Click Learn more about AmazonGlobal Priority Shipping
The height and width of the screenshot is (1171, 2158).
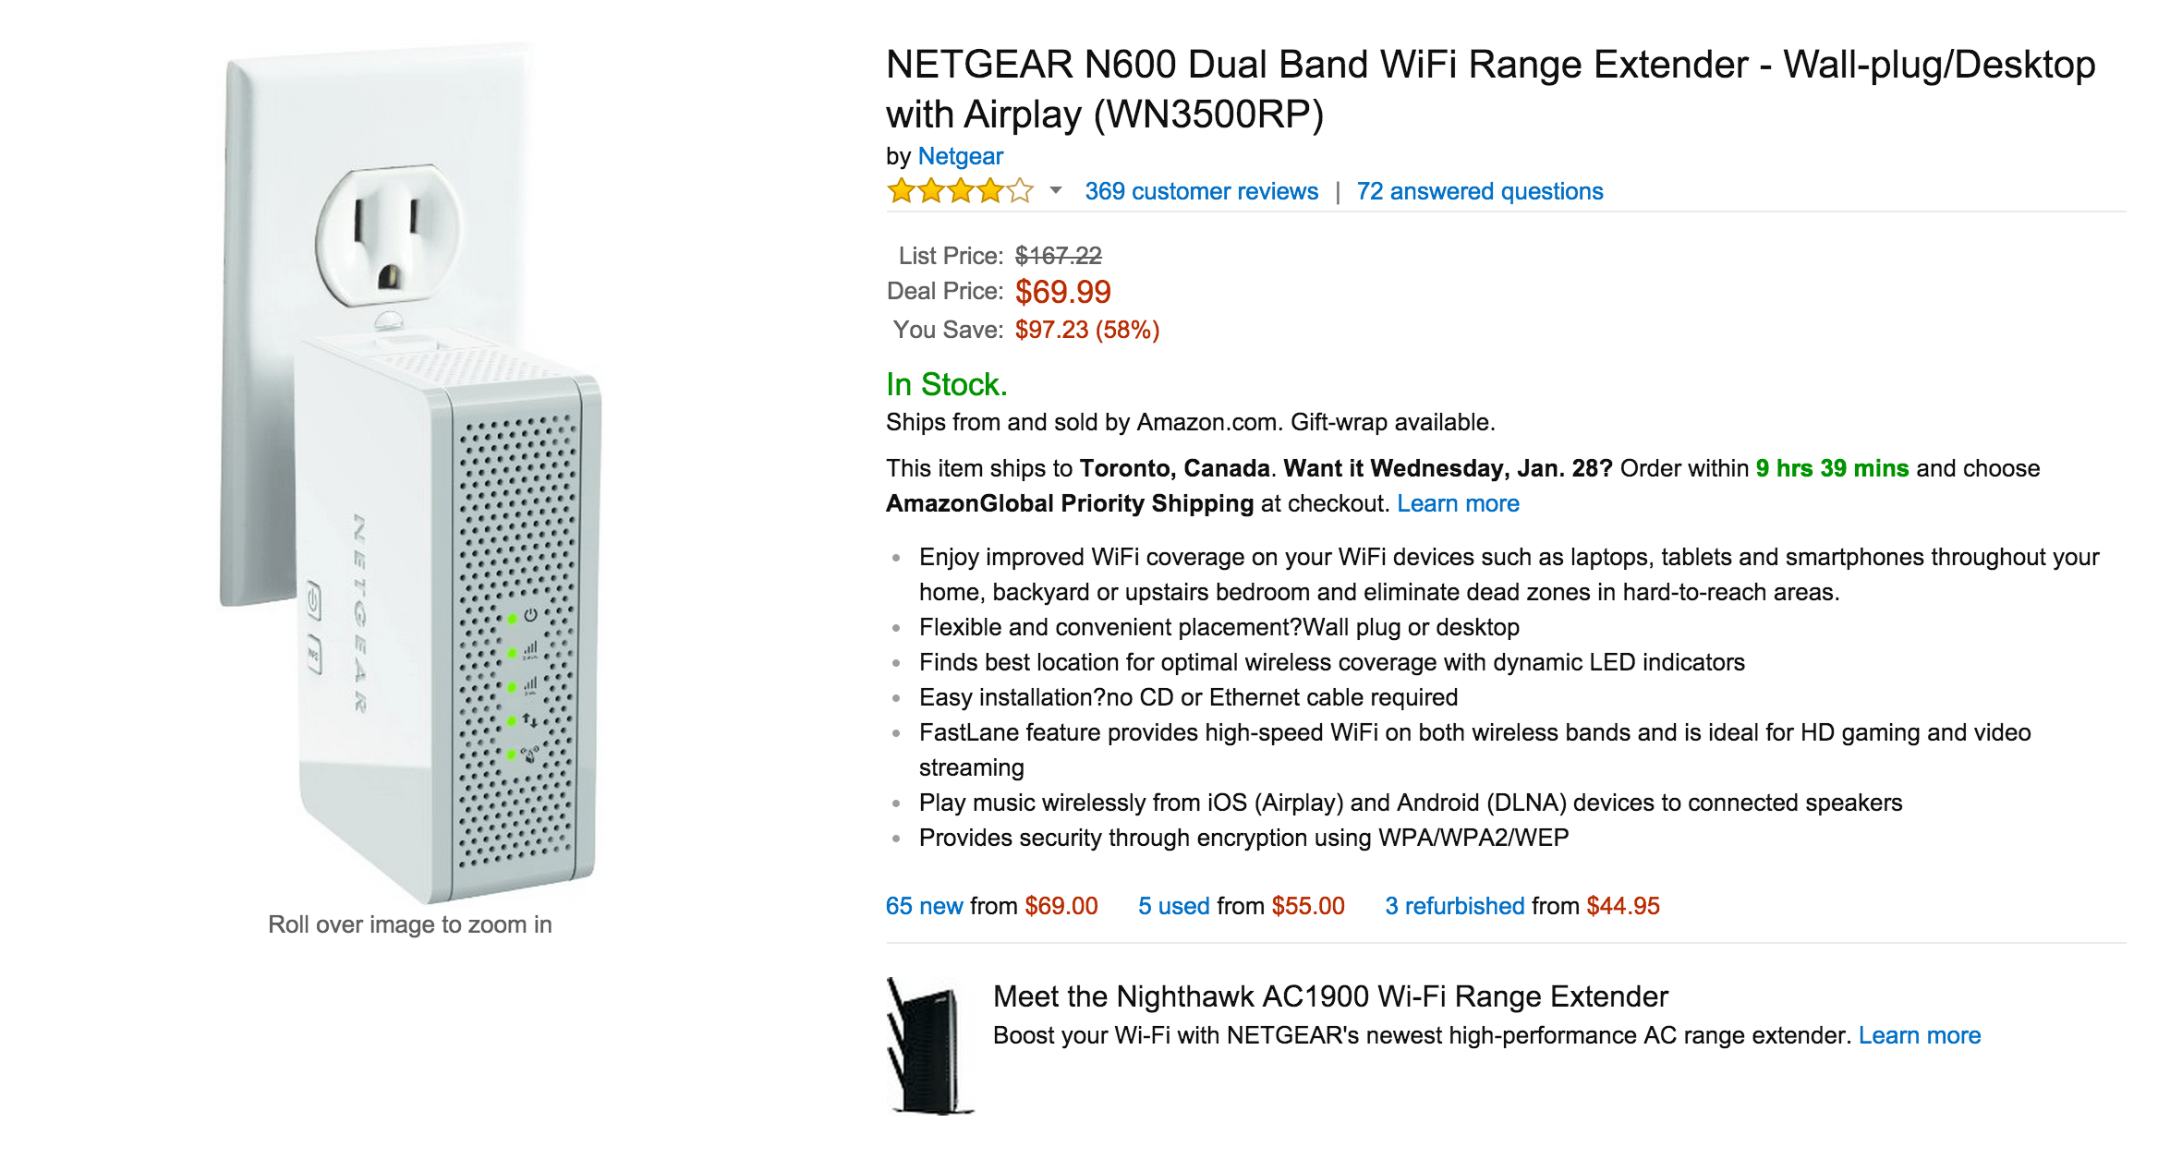(1458, 503)
